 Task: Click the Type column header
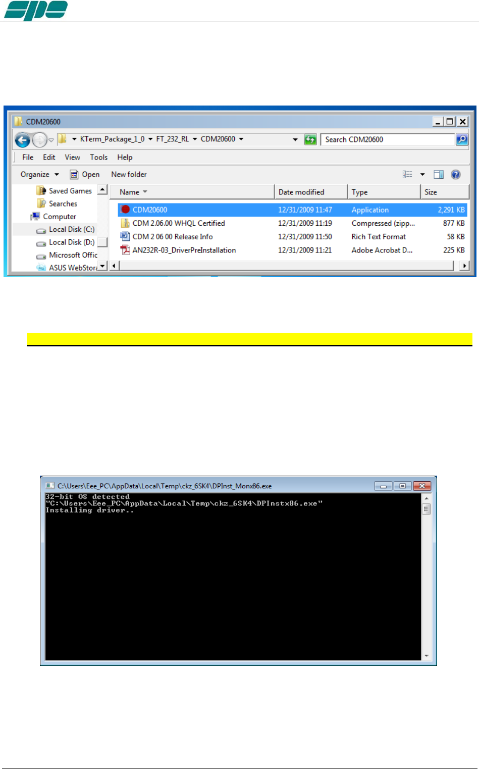[x=384, y=192]
